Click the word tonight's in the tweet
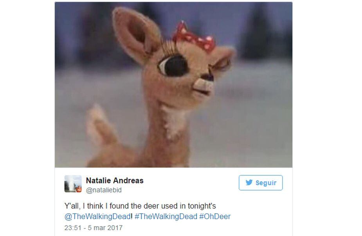The width and height of the screenshot is (362, 236). tap(202, 206)
